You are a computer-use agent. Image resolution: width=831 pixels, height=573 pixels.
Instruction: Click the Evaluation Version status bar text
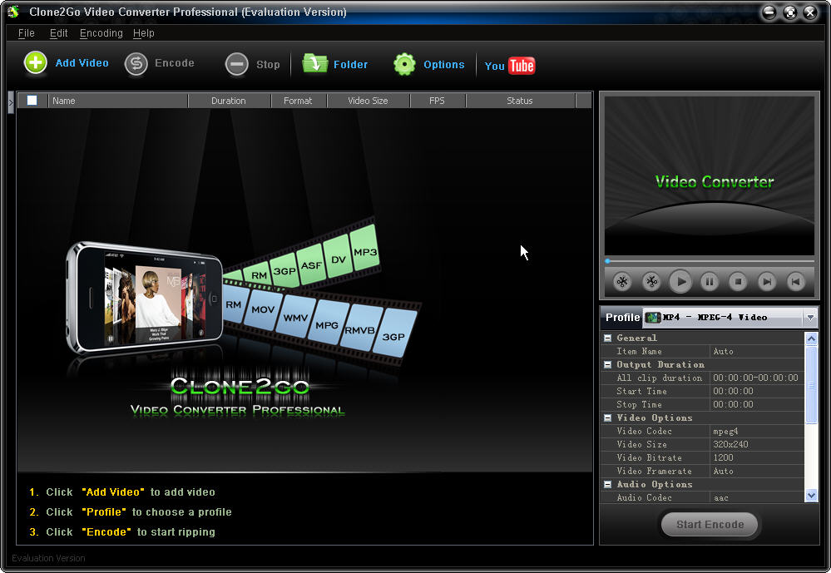48,558
